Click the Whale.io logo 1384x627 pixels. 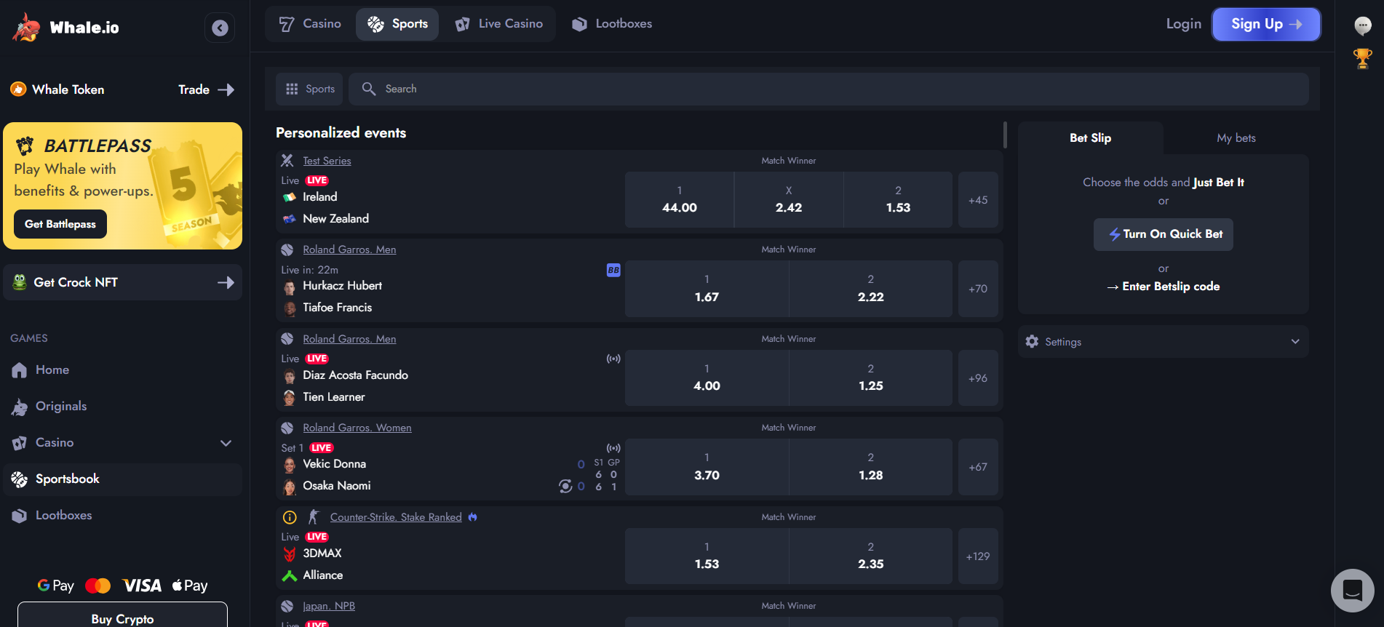pos(65,28)
